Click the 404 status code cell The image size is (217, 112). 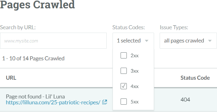coord(185,99)
